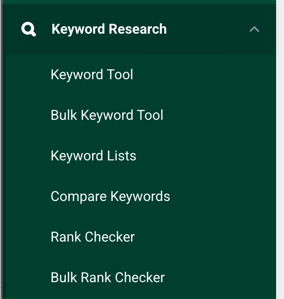Screen dimensions: 284x299
Task: Choose Compare Keywords in the sidebar
Action: click(110, 196)
